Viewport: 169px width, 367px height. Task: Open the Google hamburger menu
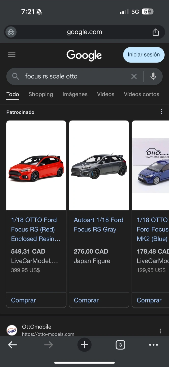(12, 55)
